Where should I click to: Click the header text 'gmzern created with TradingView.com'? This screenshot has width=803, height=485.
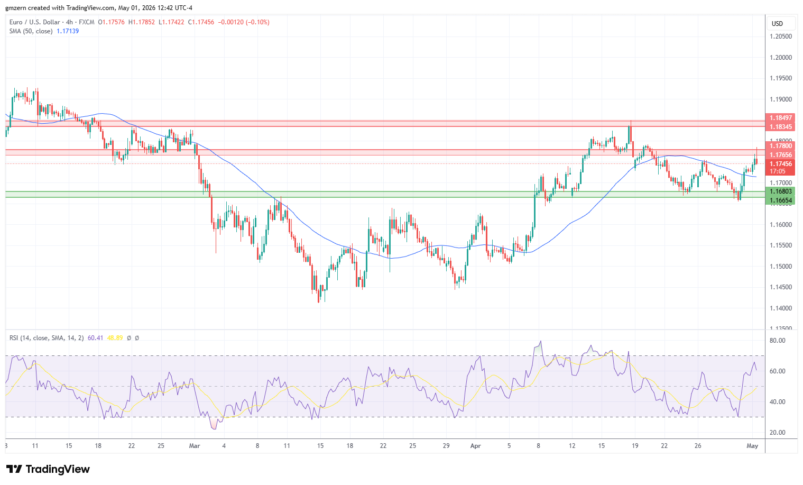60,8
